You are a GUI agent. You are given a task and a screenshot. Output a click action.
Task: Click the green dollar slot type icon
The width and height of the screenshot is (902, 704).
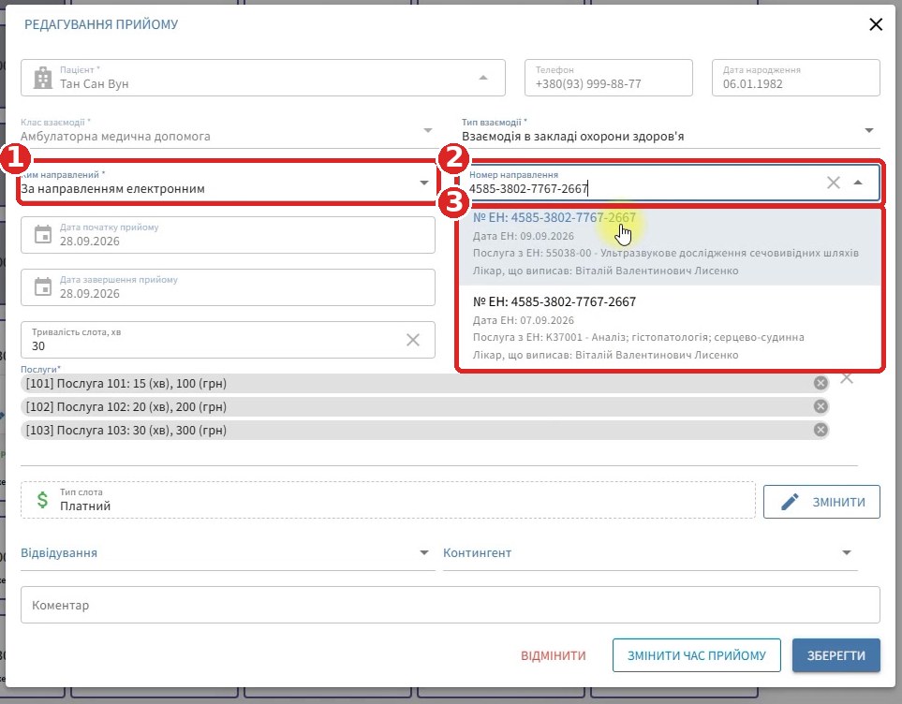click(42, 500)
